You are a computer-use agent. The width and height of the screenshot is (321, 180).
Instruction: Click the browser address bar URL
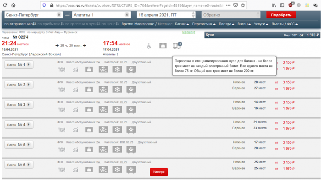tap(139, 5)
